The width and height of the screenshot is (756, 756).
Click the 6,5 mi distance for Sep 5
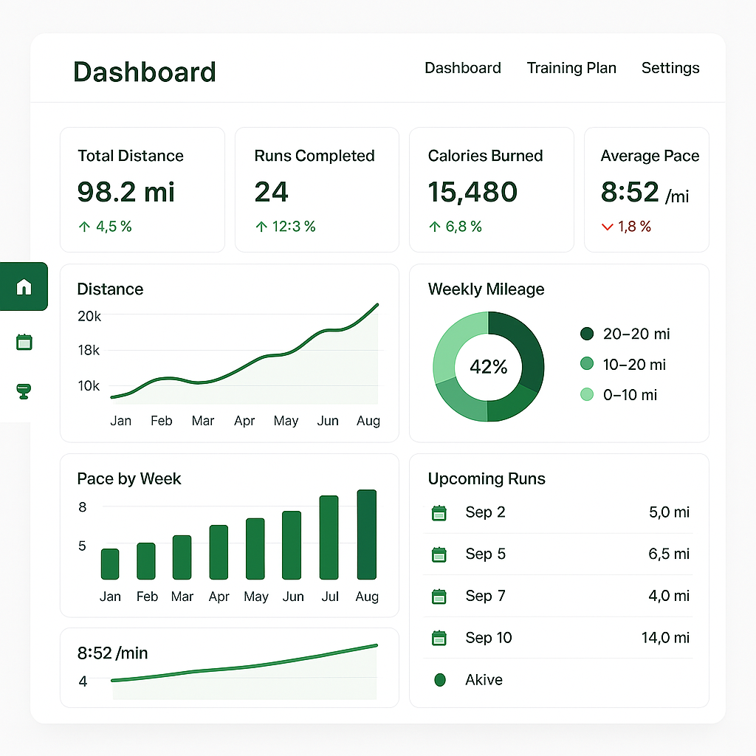click(x=669, y=554)
